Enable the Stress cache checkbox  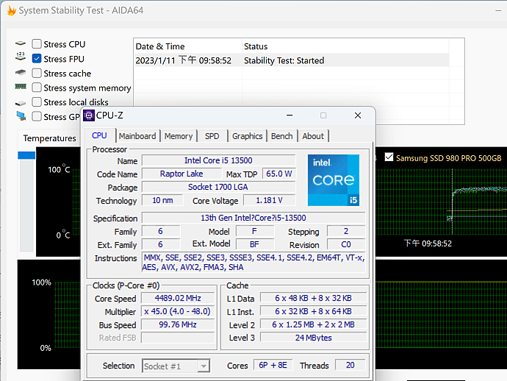click(x=37, y=73)
